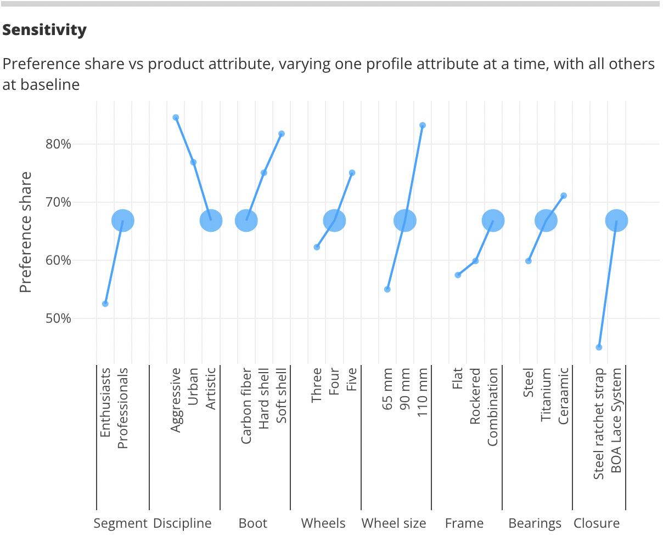Image resolution: width=663 pixels, height=548 pixels.
Task: Select the Rockered frame data point
Action: point(475,261)
